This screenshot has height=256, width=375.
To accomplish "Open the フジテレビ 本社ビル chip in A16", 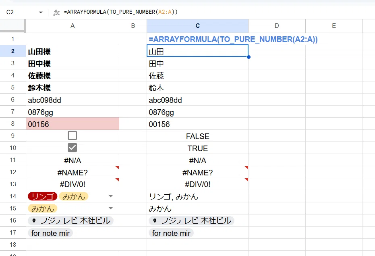I will pos(71,221).
